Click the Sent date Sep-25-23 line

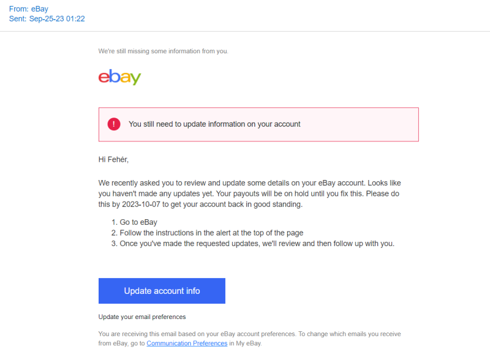[47, 19]
